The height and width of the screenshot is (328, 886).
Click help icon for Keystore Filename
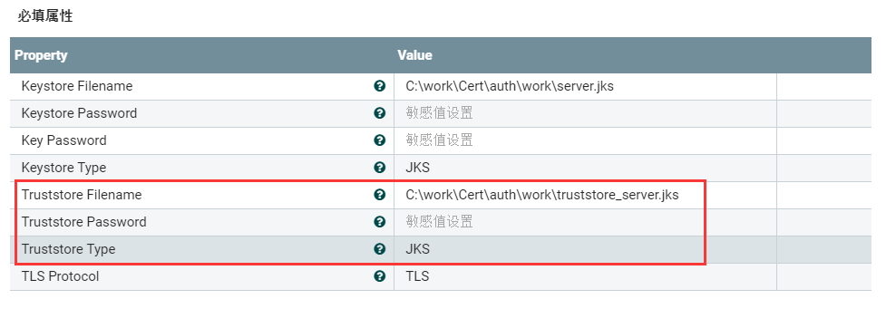(x=380, y=86)
